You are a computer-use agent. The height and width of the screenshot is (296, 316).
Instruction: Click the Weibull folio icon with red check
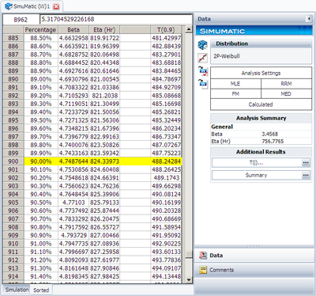tap(203, 70)
